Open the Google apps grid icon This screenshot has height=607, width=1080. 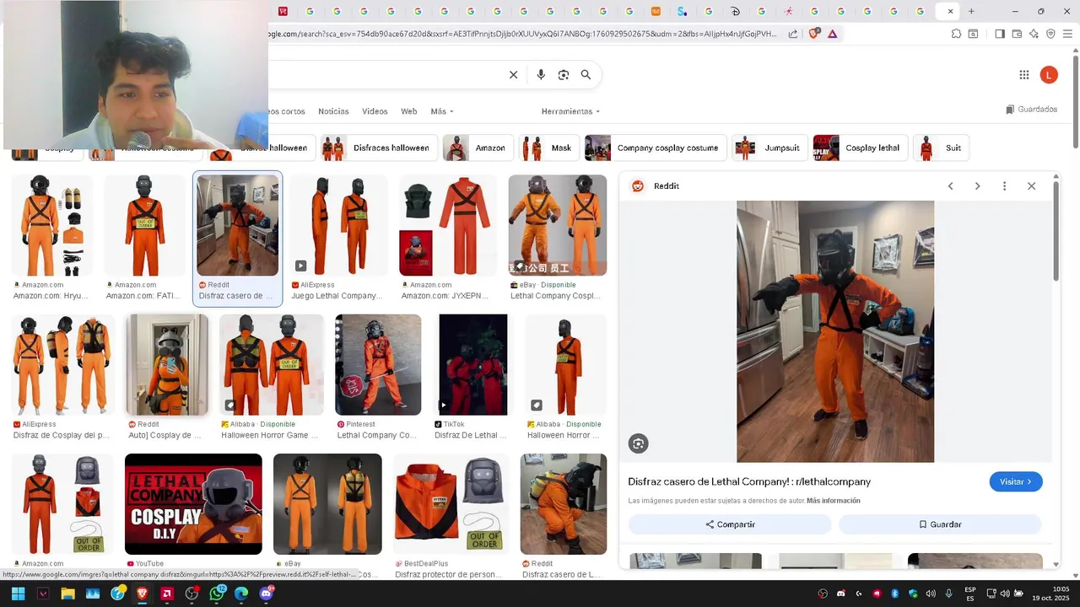1024,75
